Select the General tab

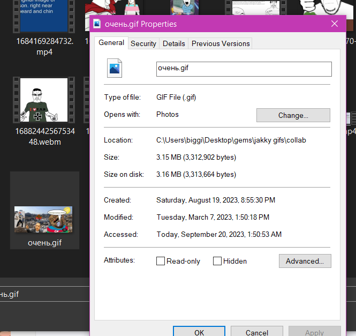click(x=111, y=43)
